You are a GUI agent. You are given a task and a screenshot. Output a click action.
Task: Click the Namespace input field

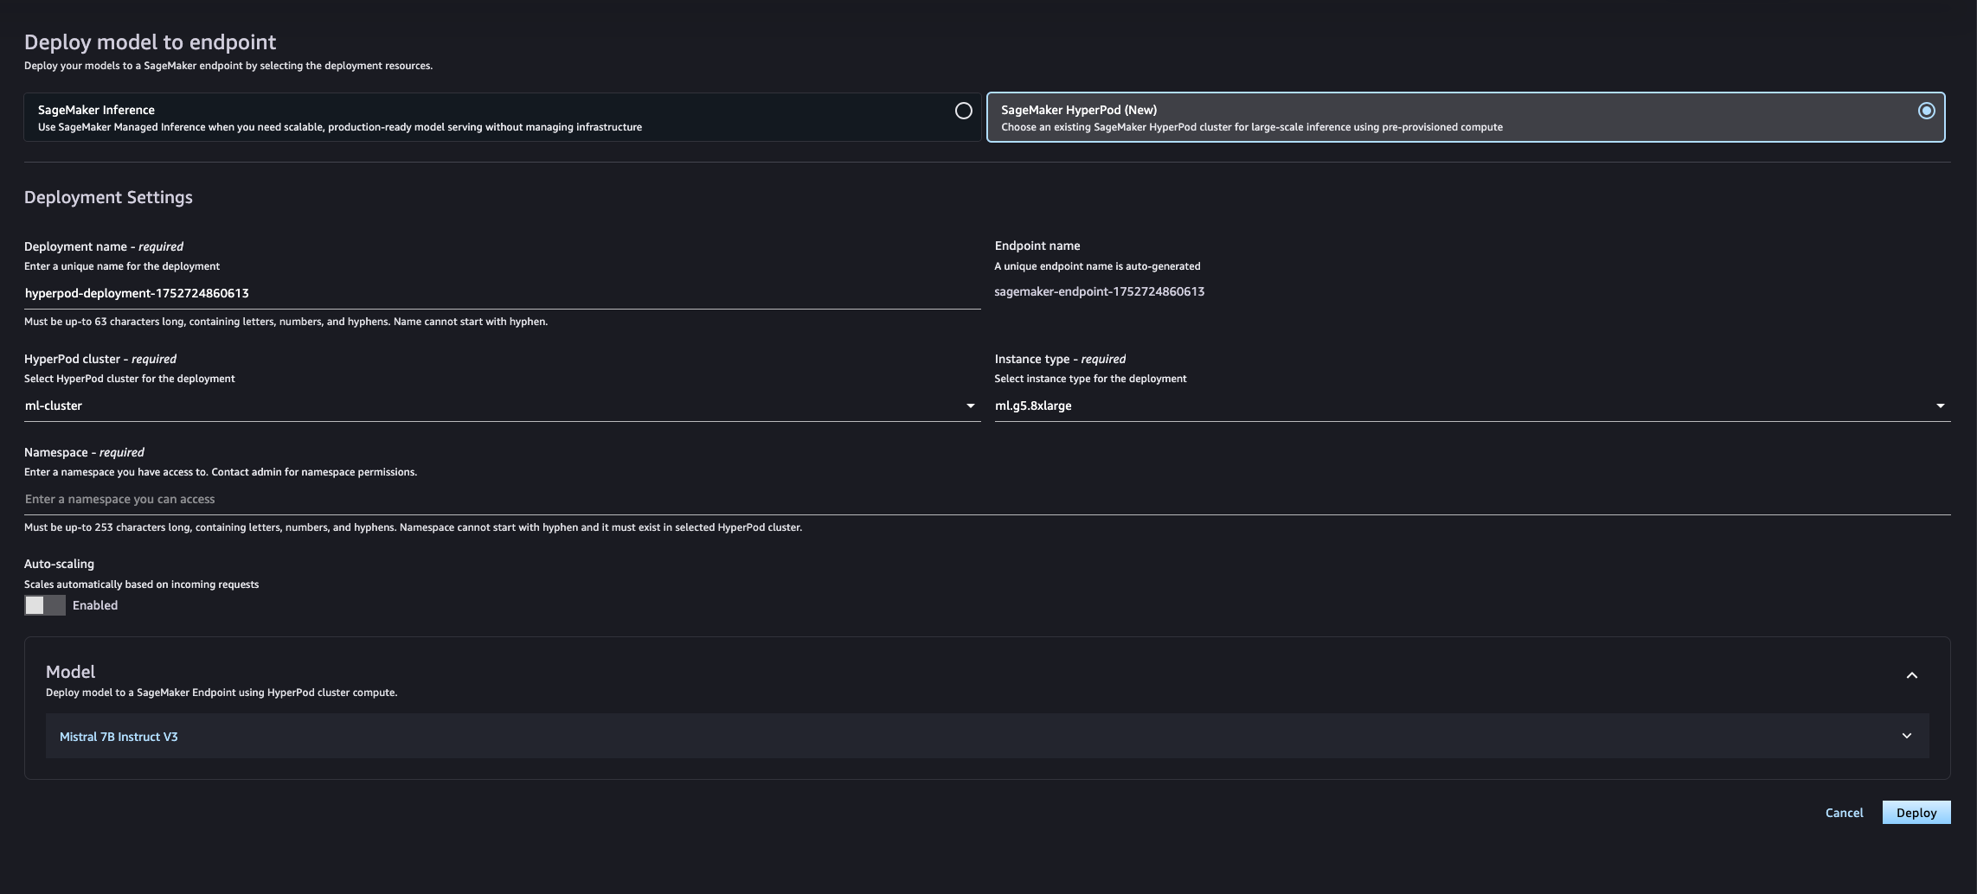986,499
